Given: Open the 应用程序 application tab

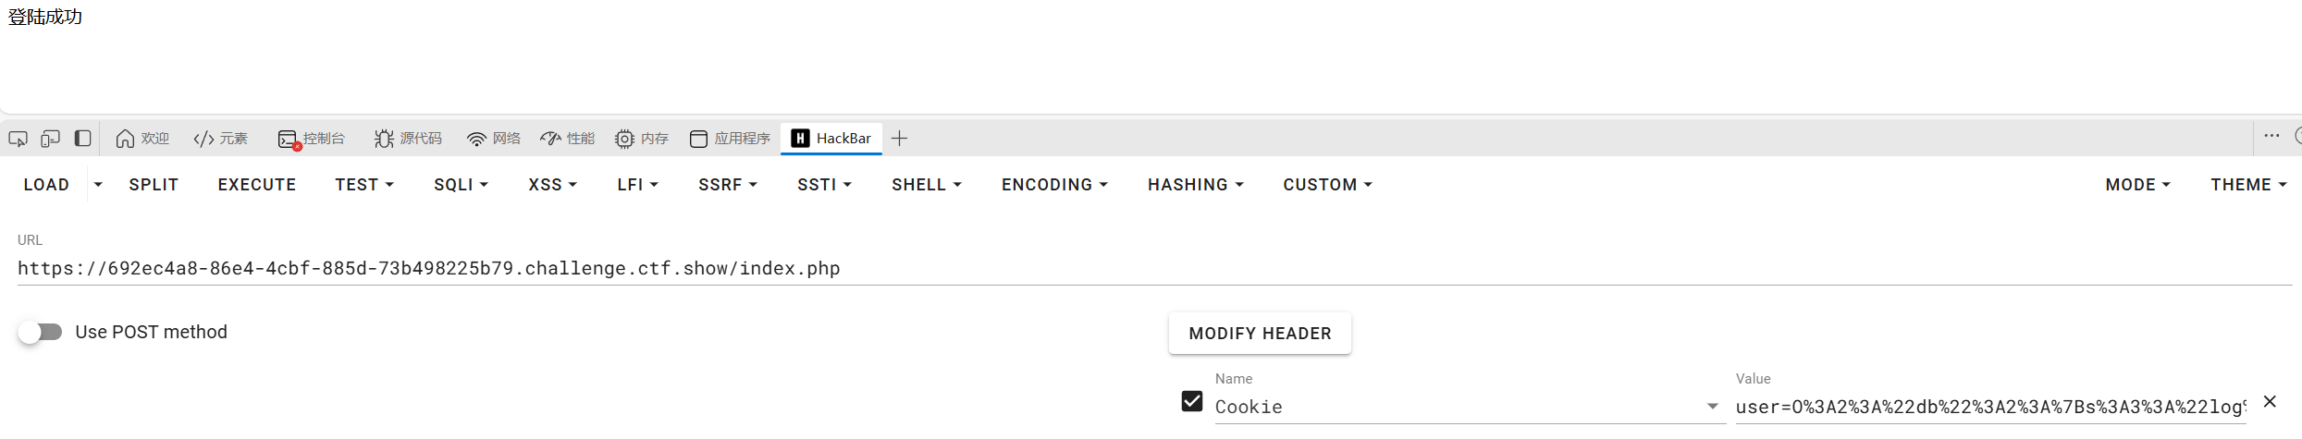Looking at the screenshot, I should tap(731, 139).
